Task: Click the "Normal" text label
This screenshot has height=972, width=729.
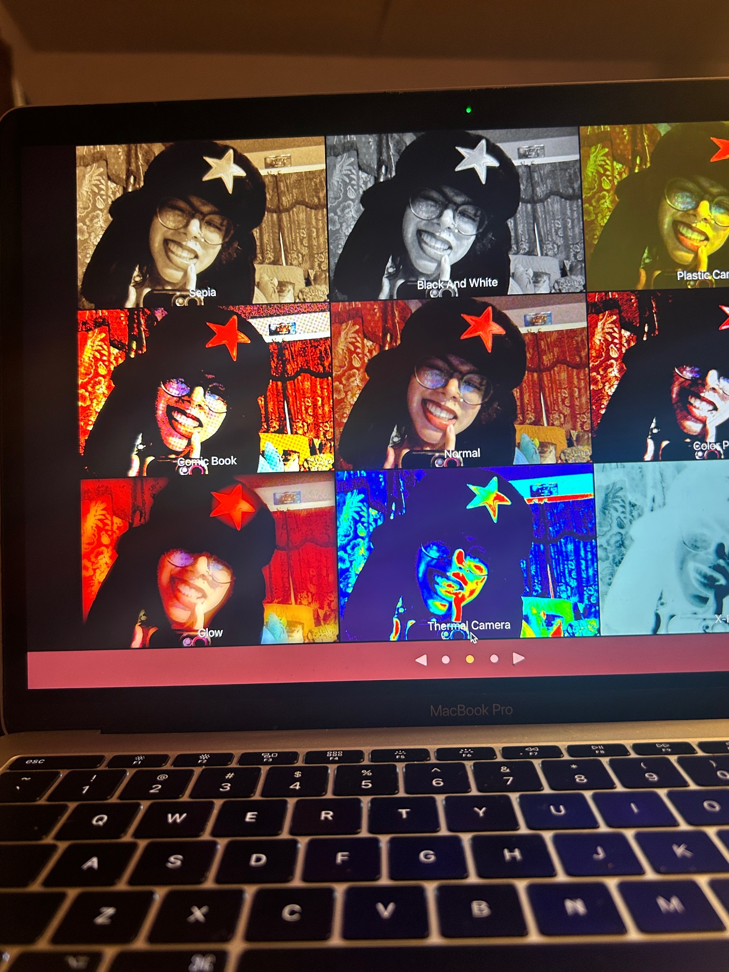Action: click(x=462, y=454)
